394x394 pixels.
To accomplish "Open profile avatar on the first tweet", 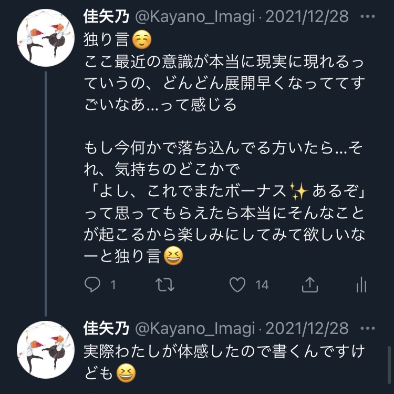I will click(46, 37).
